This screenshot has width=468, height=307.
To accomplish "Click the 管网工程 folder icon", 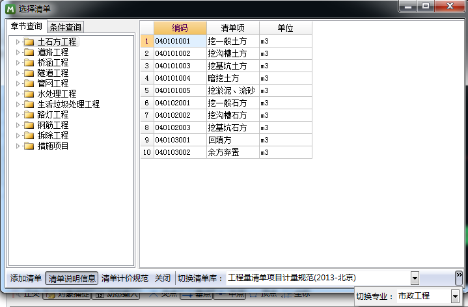I will (29, 84).
